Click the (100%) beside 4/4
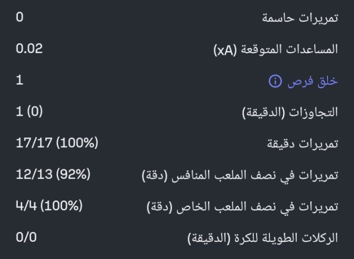The height and width of the screenshot is (259, 354). coord(61,207)
